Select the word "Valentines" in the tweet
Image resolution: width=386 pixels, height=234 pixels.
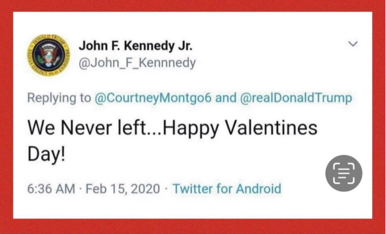(x=271, y=128)
